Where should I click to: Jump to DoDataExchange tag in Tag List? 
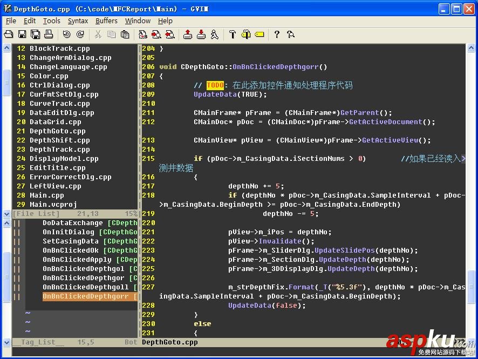coord(72,222)
